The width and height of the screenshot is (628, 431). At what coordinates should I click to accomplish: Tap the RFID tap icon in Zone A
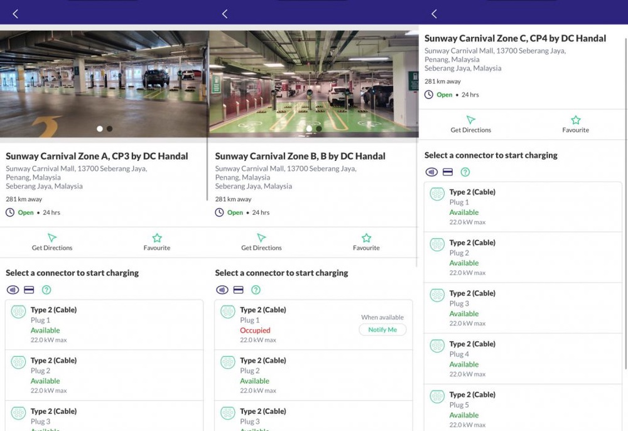[13, 290]
